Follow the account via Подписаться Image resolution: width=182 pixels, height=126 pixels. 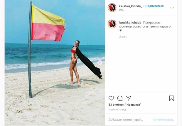pyautogui.click(x=154, y=6)
